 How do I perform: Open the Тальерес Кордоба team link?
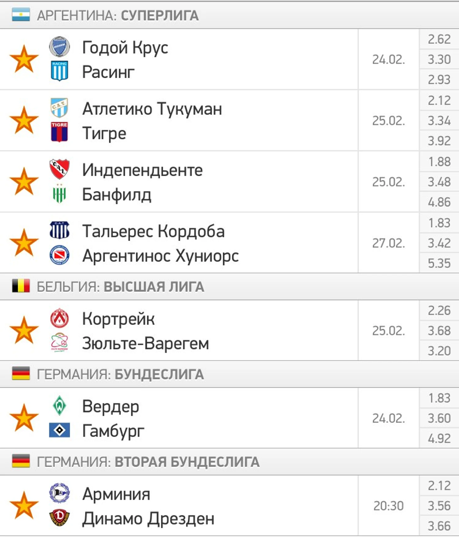(x=153, y=231)
